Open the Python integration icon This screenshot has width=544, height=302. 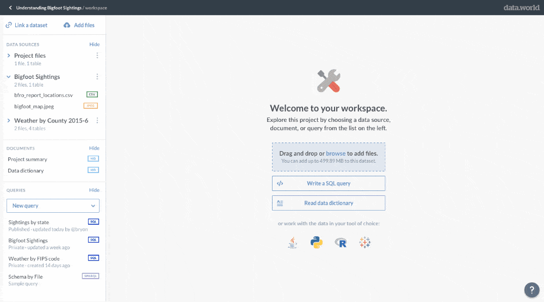tap(317, 242)
